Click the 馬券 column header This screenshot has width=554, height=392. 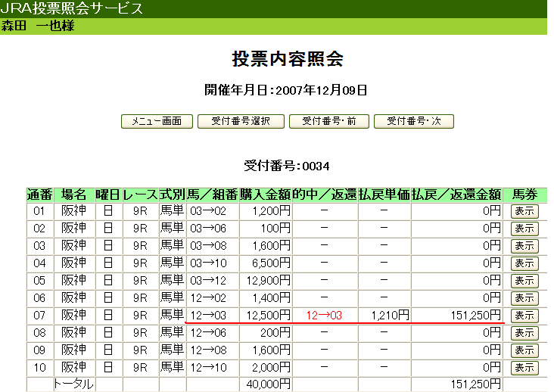[x=524, y=195]
